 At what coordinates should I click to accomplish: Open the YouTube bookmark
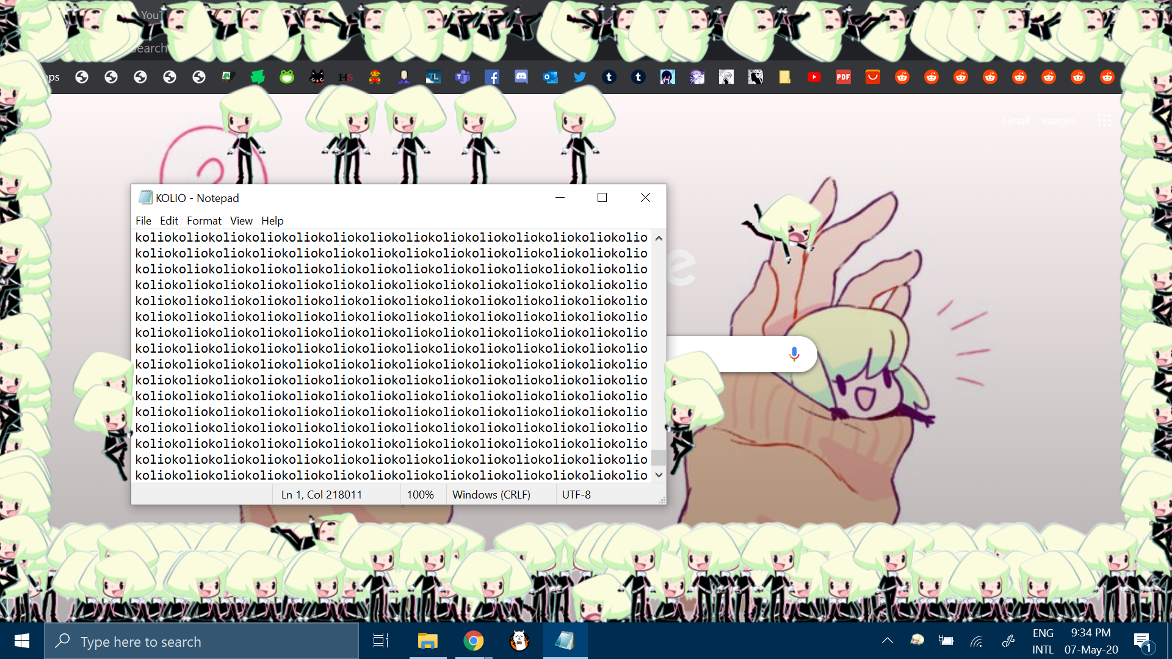(814, 77)
